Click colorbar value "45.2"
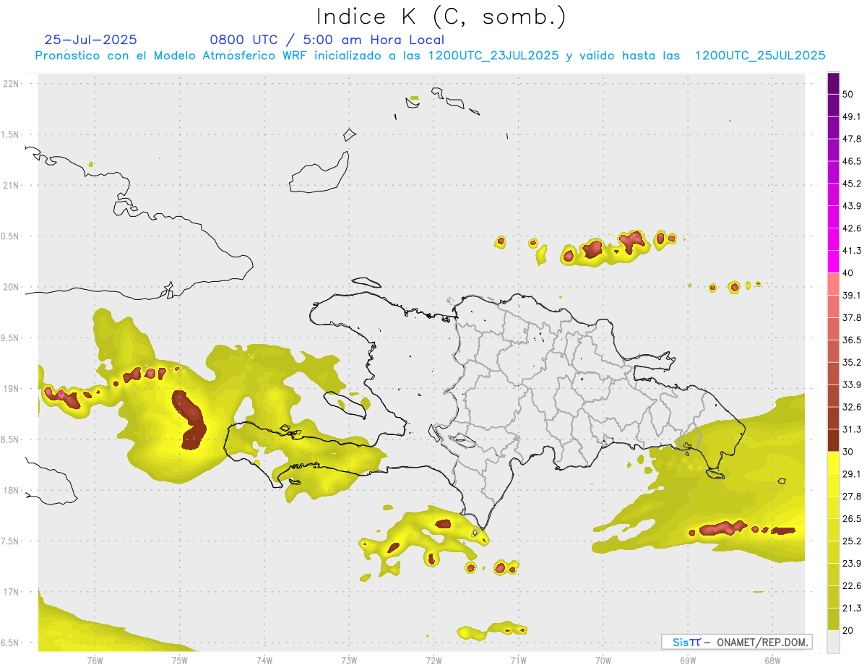 pos(852,184)
